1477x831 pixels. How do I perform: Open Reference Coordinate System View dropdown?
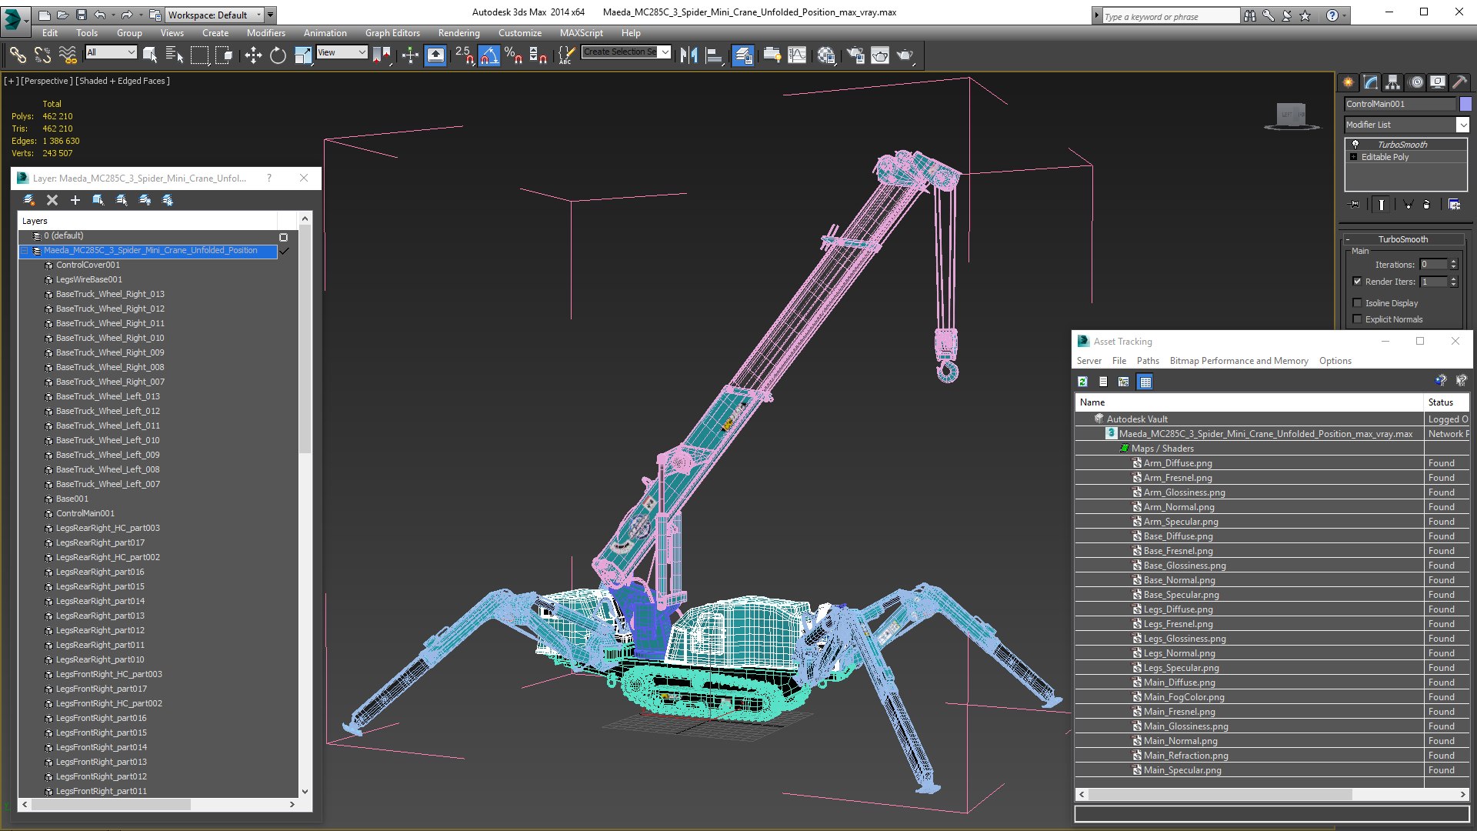342,52
